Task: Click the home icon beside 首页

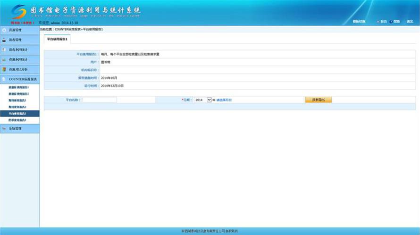Action: [378, 22]
